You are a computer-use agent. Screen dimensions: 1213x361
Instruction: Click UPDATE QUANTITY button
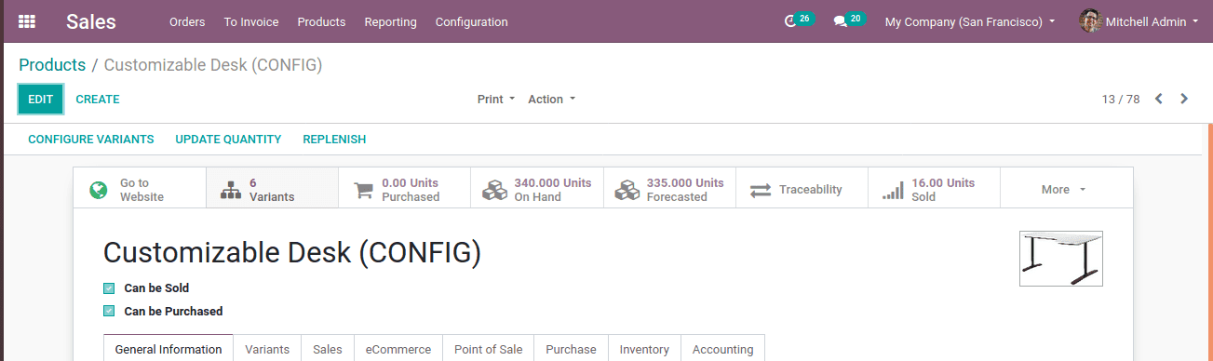coord(228,140)
